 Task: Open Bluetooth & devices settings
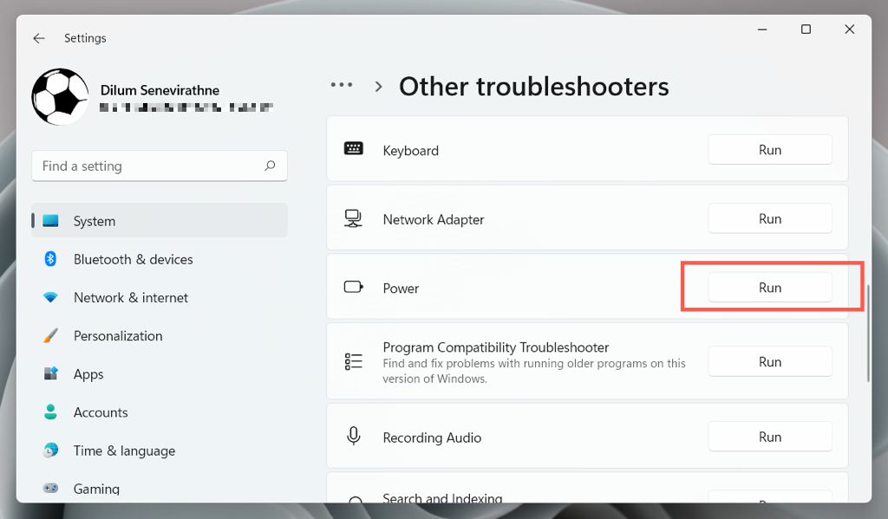coord(160,259)
